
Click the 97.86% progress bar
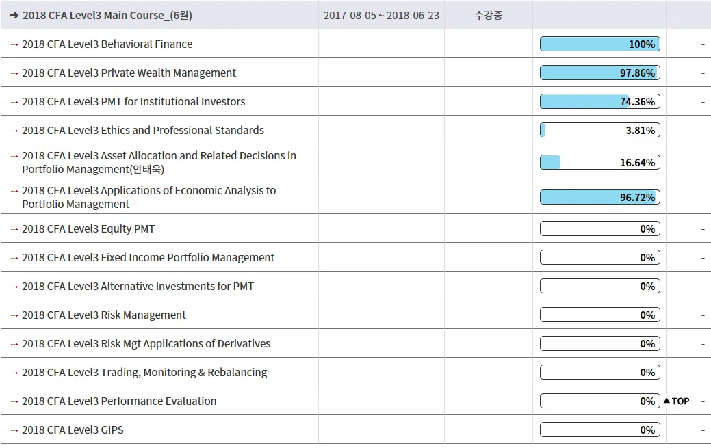pyautogui.click(x=600, y=73)
